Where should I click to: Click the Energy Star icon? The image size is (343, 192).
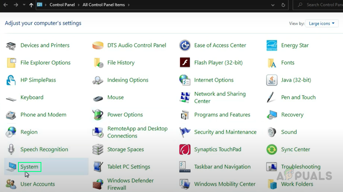tap(272, 46)
